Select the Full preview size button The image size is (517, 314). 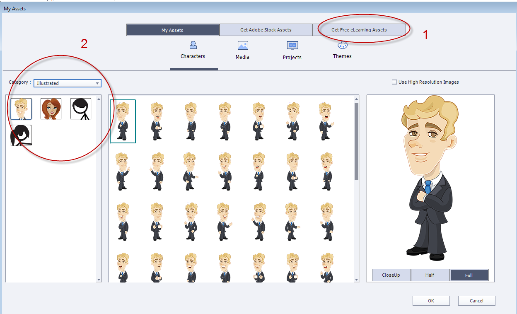(469, 275)
